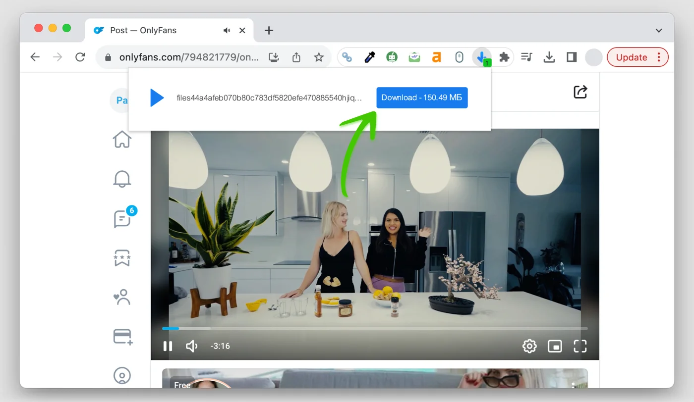Click the video progress bar
The image size is (694, 402).
tap(374, 328)
